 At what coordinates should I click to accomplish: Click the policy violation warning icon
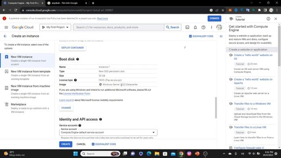pos(4,18)
